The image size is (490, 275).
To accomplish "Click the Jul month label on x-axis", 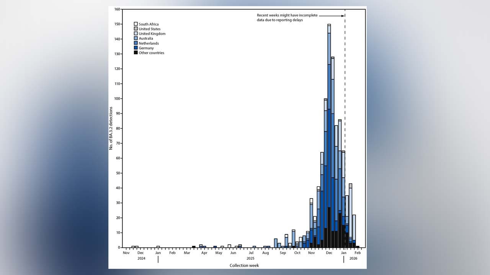I will (x=251, y=253).
